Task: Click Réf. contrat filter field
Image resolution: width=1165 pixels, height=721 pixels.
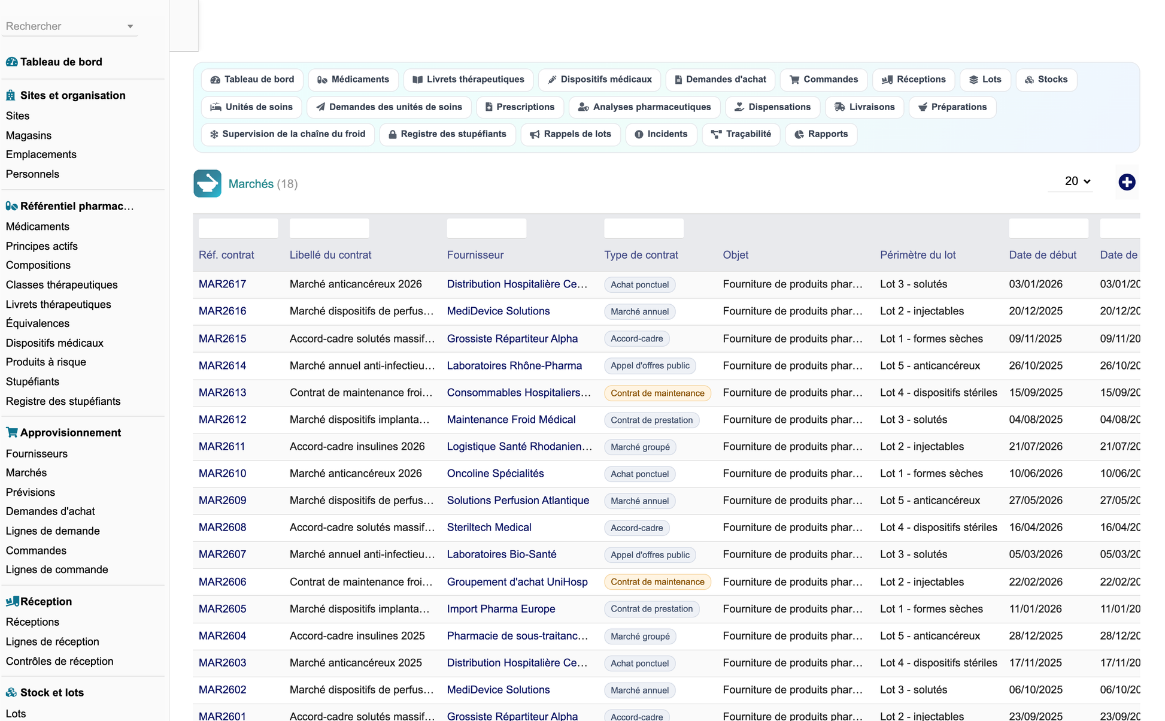Action: pos(238,228)
